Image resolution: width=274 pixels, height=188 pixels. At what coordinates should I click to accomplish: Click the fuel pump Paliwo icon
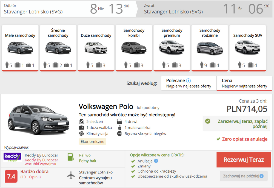point(71,157)
